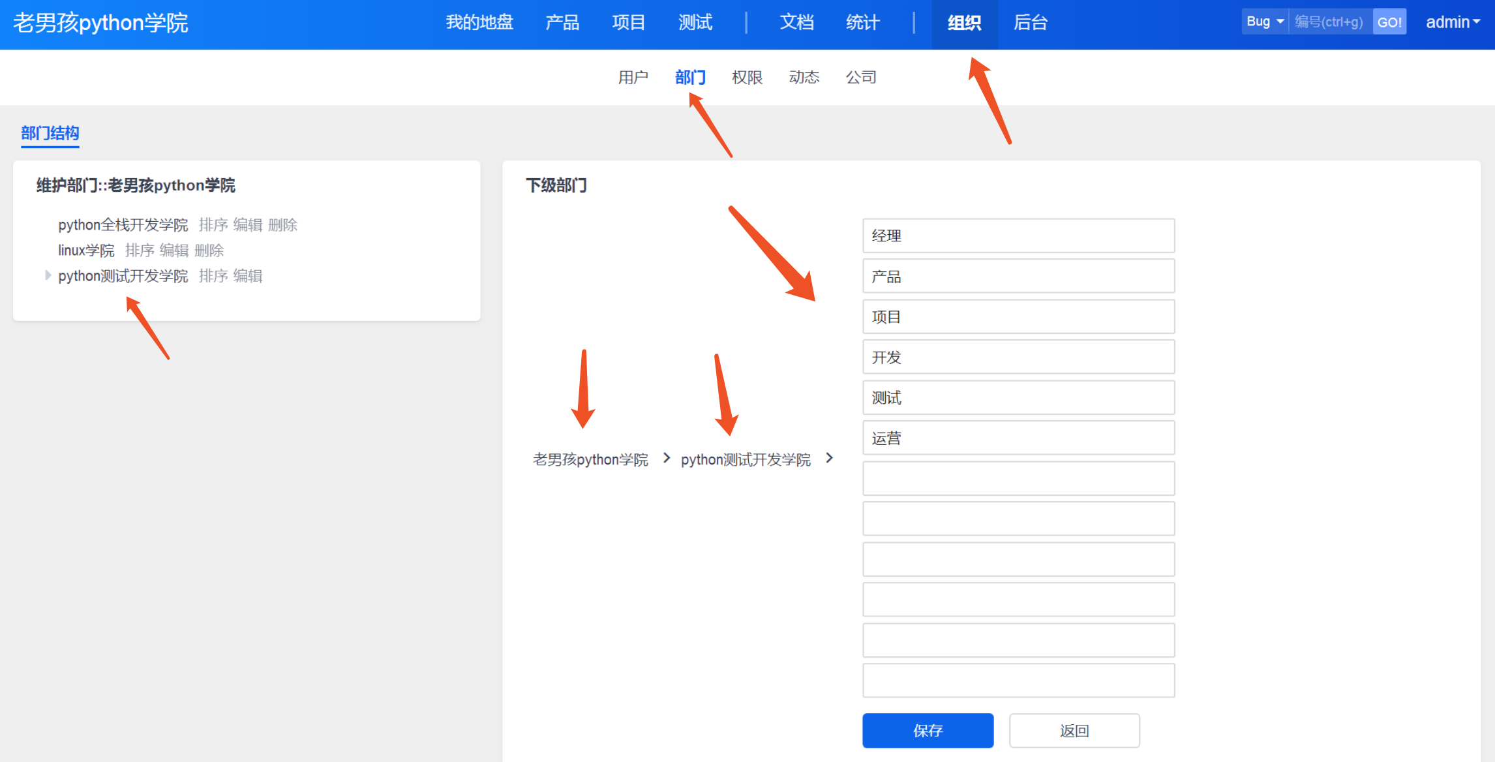Click the 返回 button
This screenshot has width=1495, height=762.
tap(1074, 731)
